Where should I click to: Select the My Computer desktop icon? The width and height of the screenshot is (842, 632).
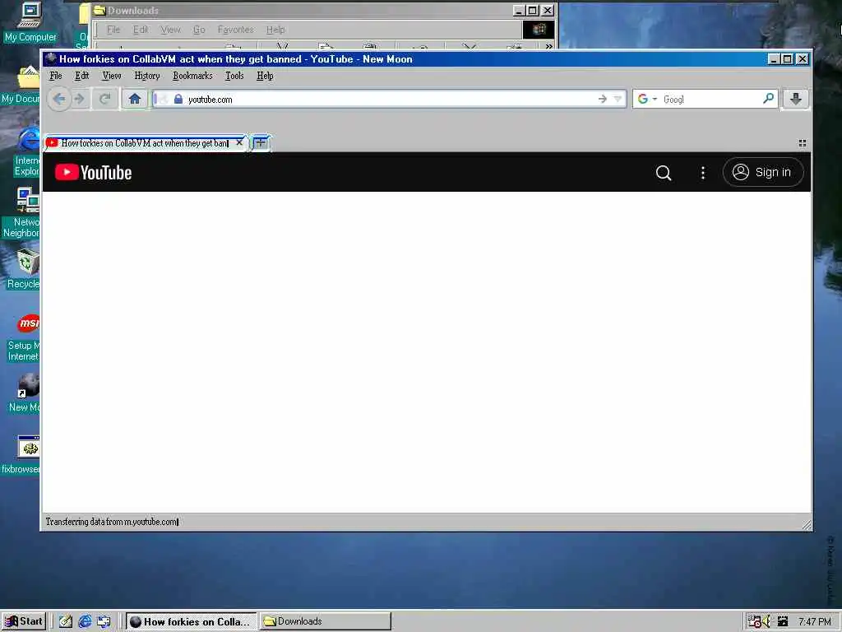30,22
